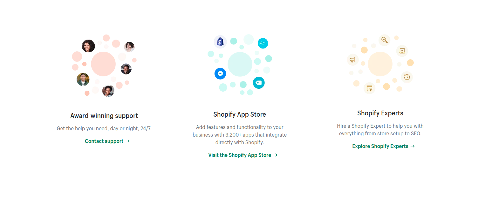499x206 pixels.
Task: Click the teal price tag icon
Action: [259, 83]
